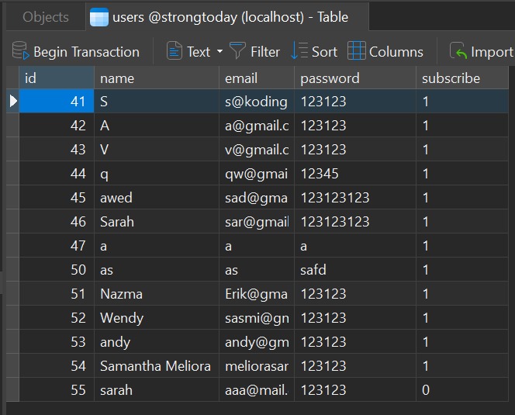Screen dimensions: 515x415
Task: Click the Sort button label
Action: pyautogui.click(x=324, y=52)
